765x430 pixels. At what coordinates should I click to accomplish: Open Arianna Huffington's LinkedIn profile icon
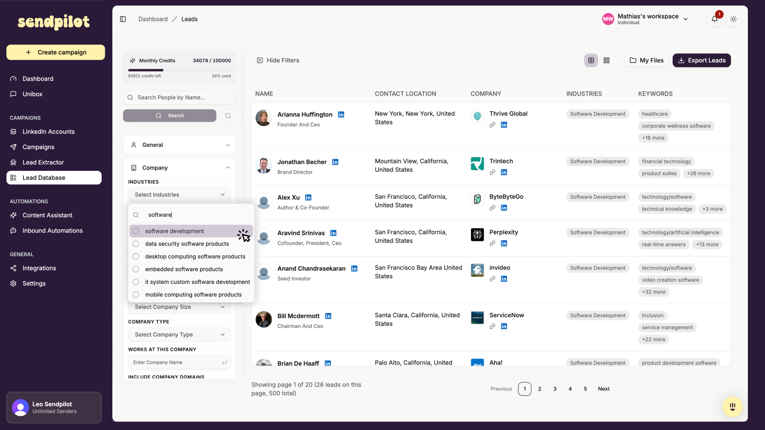341,115
